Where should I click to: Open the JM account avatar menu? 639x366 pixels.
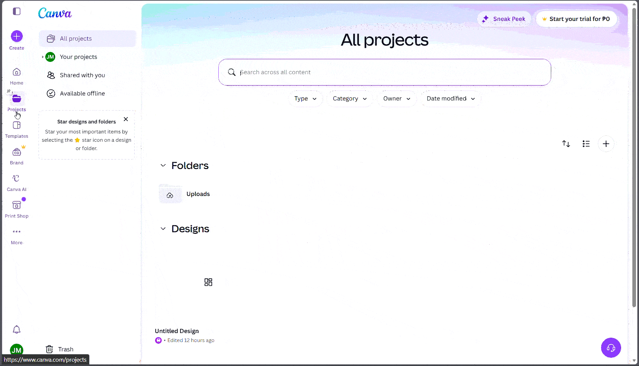pyautogui.click(x=17, y=350)
